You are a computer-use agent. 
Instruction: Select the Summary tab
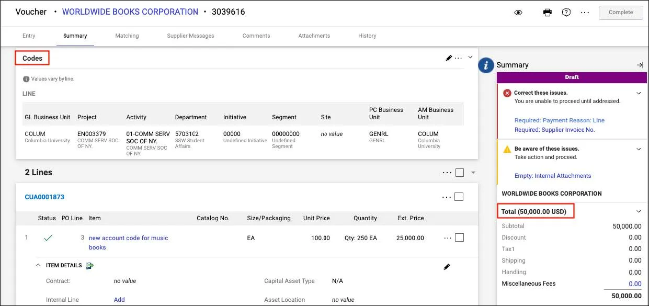point(75,36)
